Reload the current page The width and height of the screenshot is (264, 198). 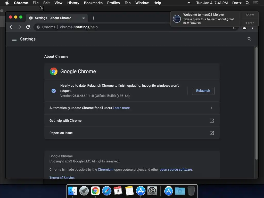coord(28,27)
